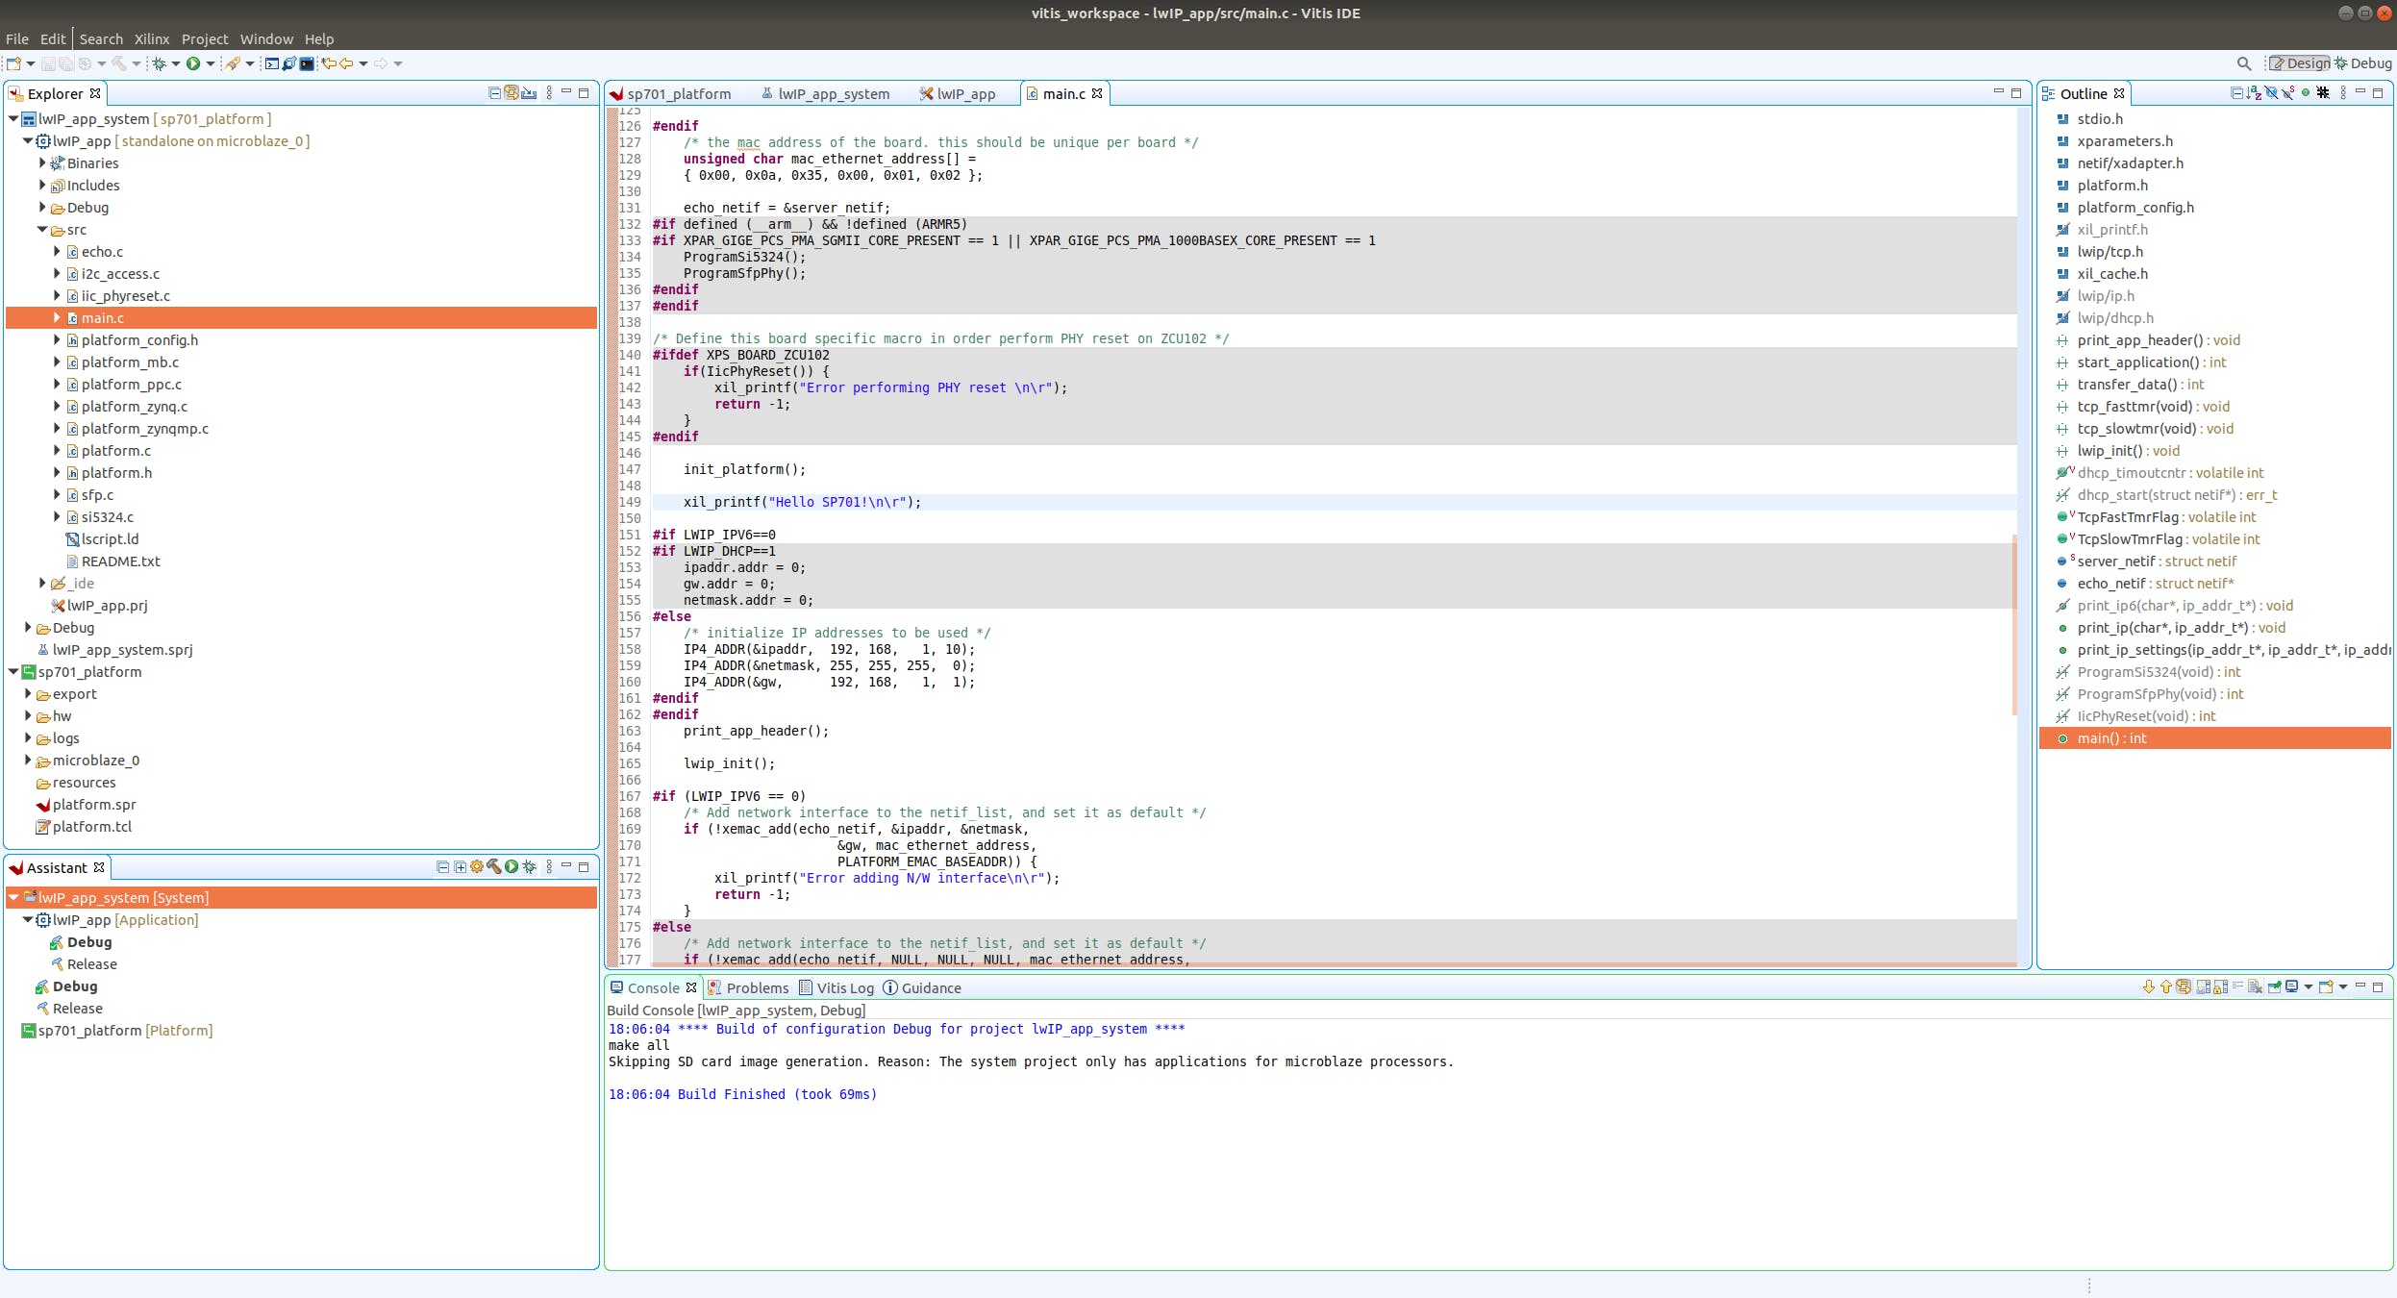Viewport: 2397px width, 1298px height.
Task: Open the dark terminal icon in toolbar
Action: [x=307, y=64]
